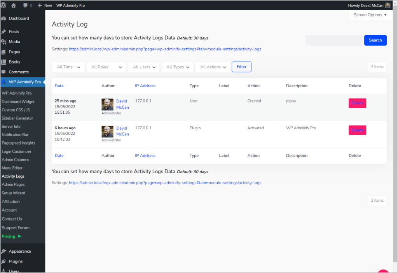Open Account submenu item
The image size is (398, 273).
click(x=9, y=210)
